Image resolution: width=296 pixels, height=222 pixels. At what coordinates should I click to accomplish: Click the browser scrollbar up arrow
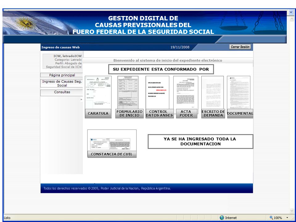coord(291,18)
